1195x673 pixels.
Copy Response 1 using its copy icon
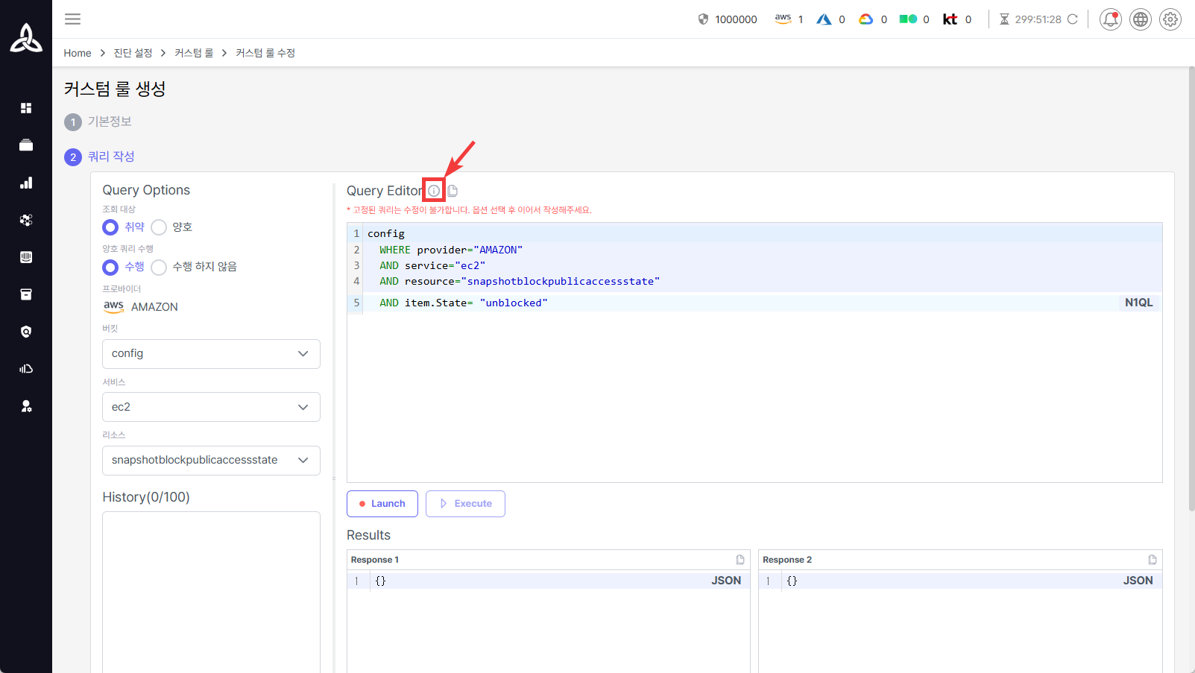point(740,560)
